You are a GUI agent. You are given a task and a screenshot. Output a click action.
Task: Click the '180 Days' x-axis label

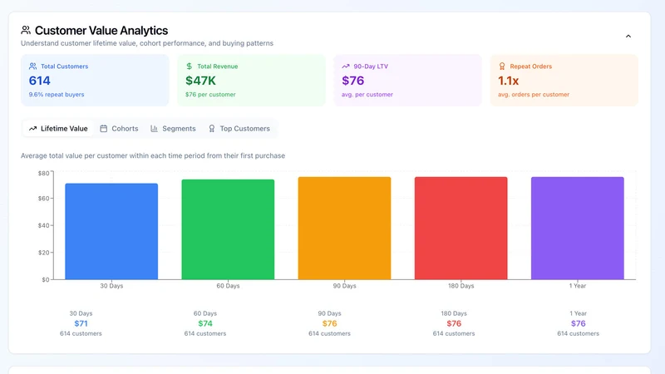point(461,286)
